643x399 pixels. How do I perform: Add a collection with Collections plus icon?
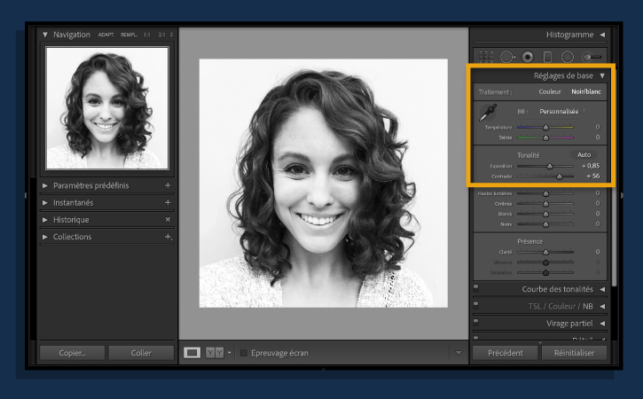(169, 237)
